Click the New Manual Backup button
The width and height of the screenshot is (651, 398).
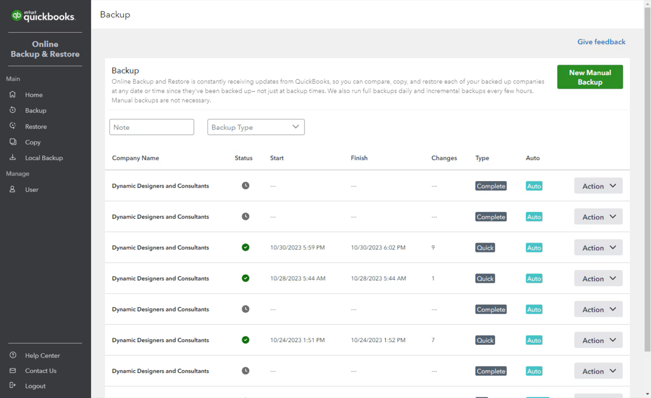click(x=590, y=77)
